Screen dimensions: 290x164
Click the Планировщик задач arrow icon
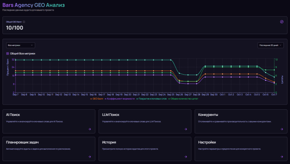(x=89, y=156)
